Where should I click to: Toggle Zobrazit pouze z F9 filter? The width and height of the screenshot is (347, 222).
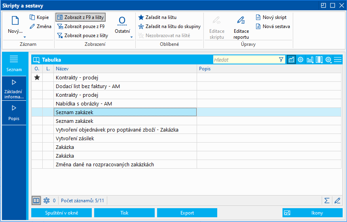point(81,26)
